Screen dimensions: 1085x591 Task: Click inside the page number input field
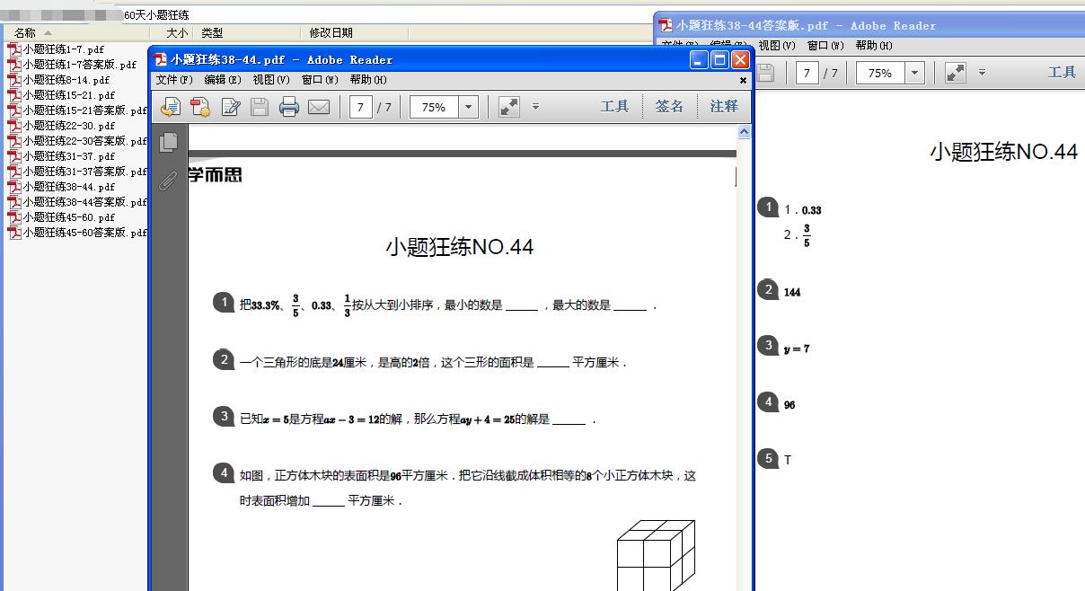(363, 107)
